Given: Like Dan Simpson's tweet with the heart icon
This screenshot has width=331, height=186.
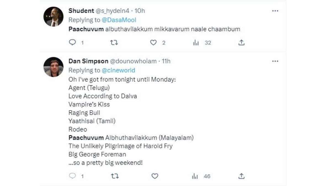Looking at the screenshot, I should 155,176.
